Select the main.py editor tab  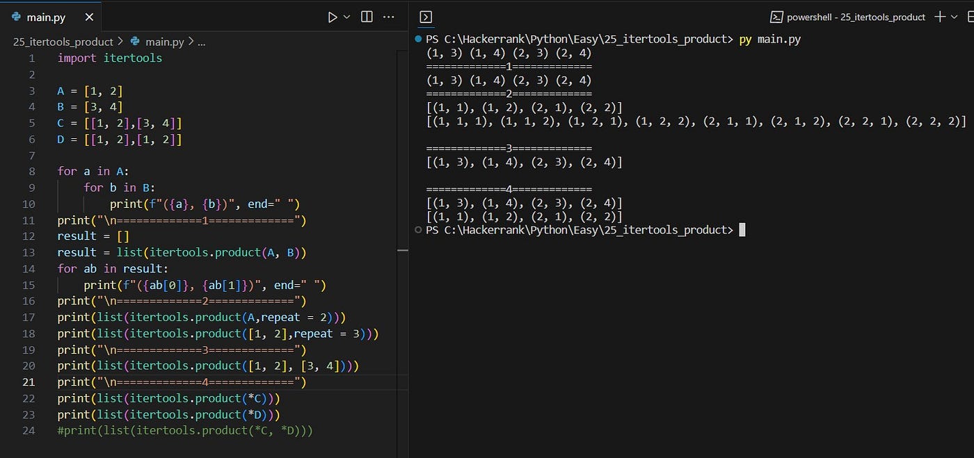point(45,16)
